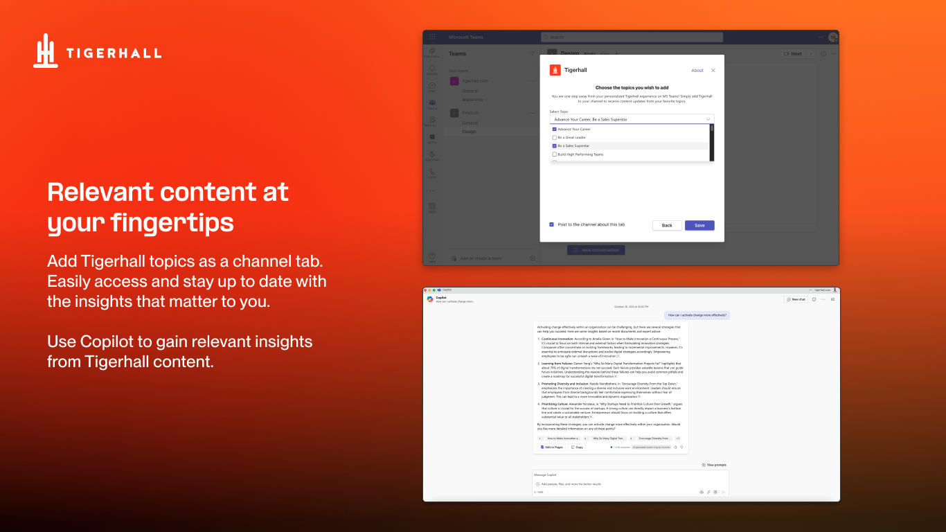Click the send arrow icon in Copilot

point(723,492)
